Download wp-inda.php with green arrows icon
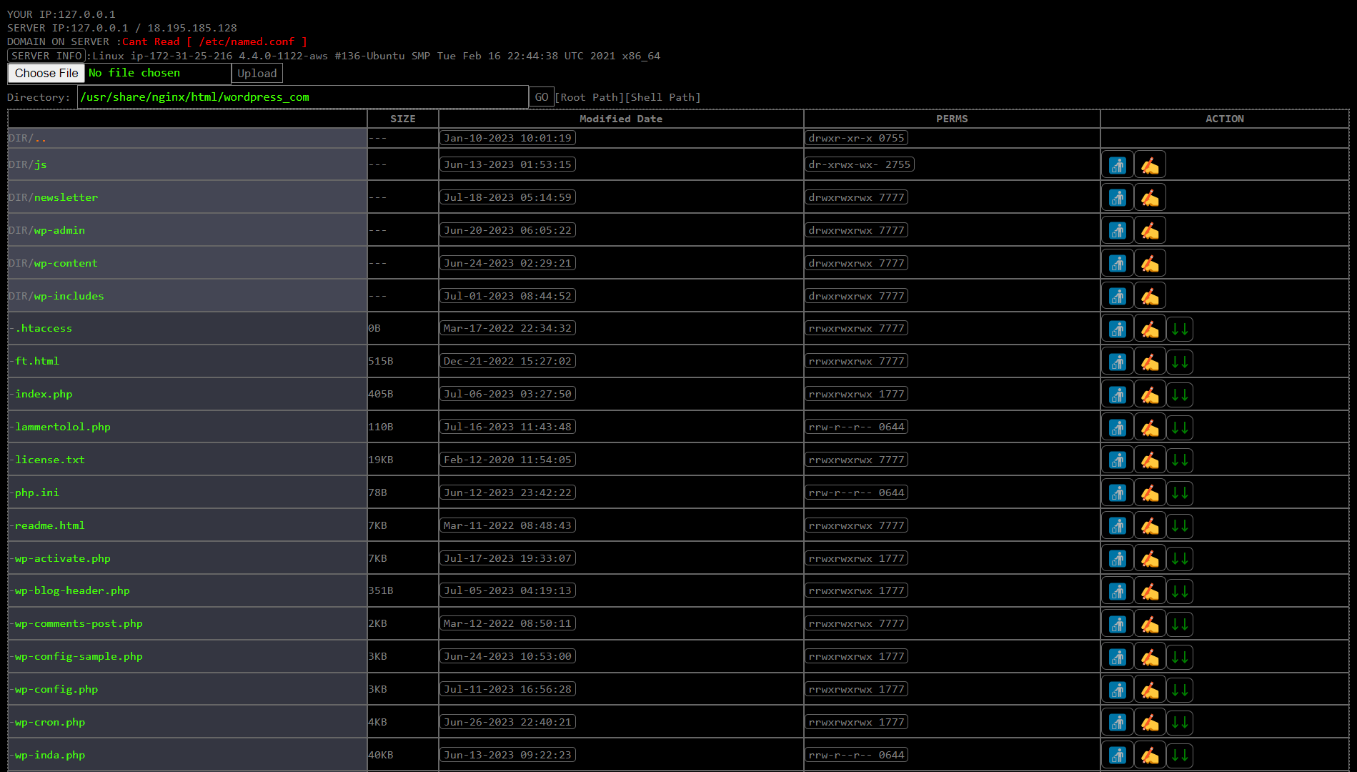 coord(1180,756)
